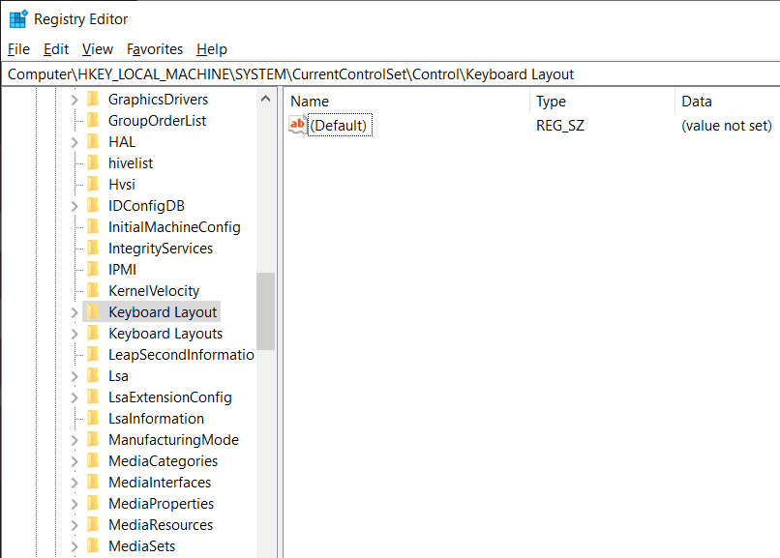This screenshot has height=558, width=780.
Task: Click the MediaProperties folder icon
Action: pyautogui.click(x=93, y=504)
